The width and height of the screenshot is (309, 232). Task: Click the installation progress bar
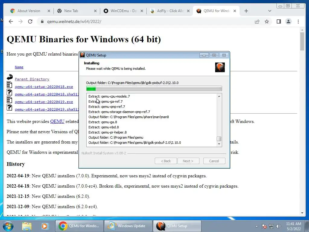(154, 89)
